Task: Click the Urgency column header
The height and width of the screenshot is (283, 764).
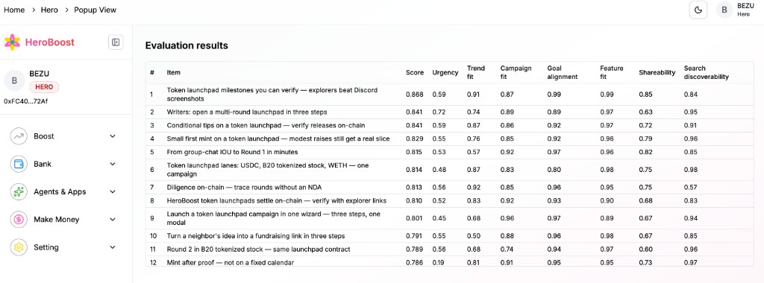Action: [x=445, y=72]
